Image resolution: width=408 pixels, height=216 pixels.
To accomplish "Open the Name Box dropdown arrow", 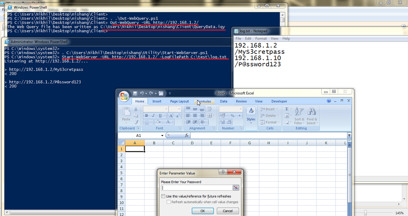I will (x=162, y=135).
